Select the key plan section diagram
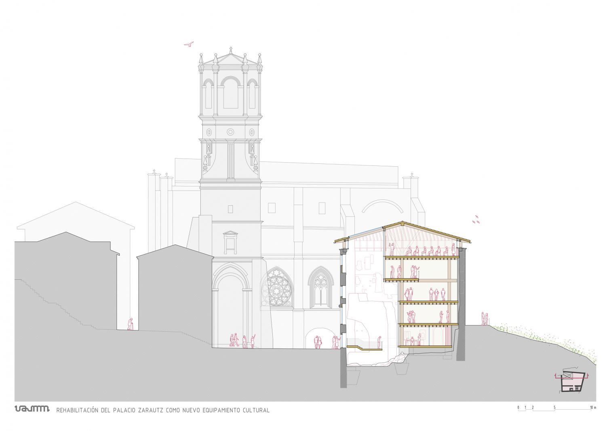This screenshot has height=431, width=611. pyautogui.click(x=571, y=381)
